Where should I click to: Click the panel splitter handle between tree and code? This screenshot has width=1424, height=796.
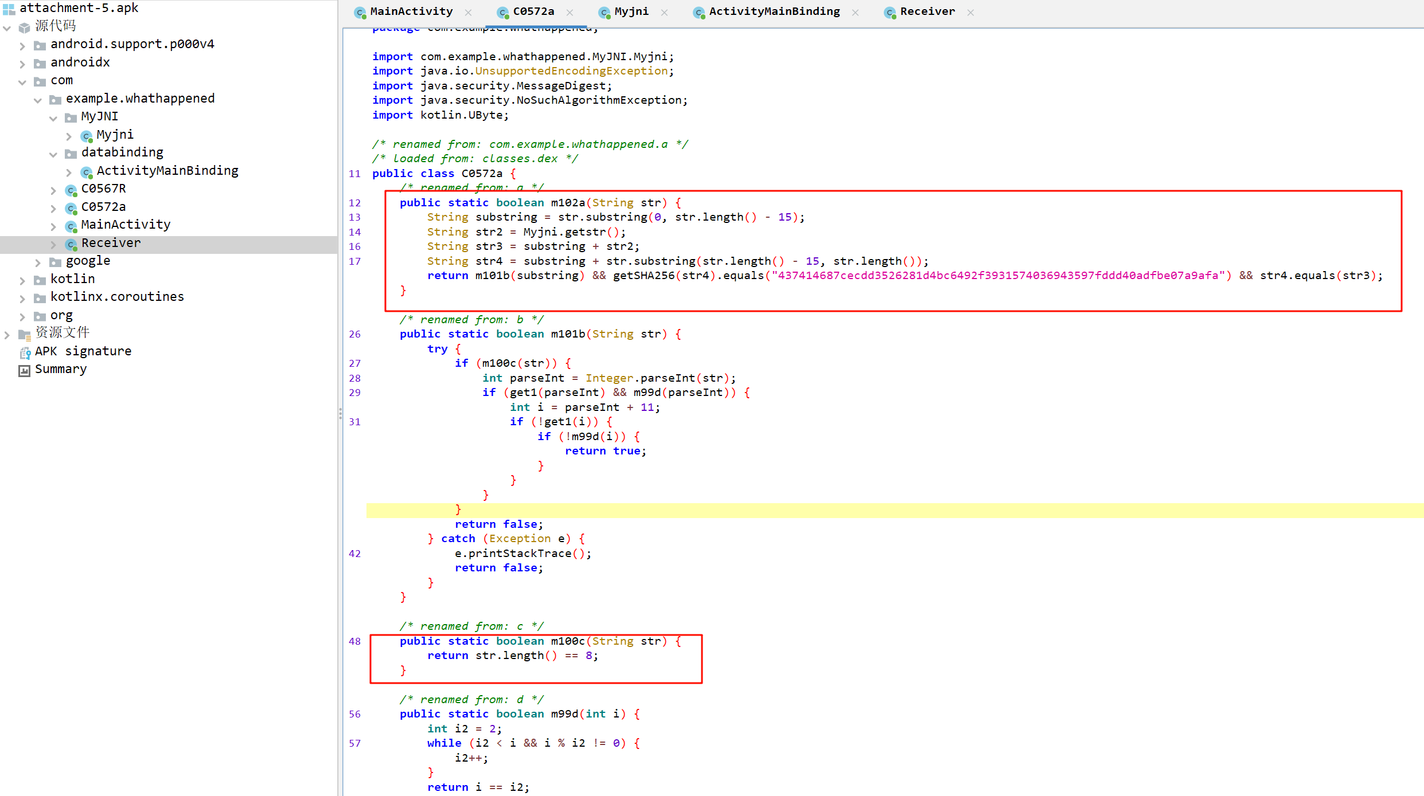340,413
